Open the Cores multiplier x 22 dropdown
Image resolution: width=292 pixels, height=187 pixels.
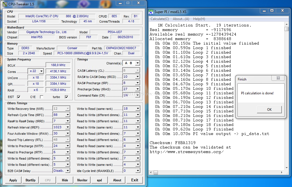41,71
